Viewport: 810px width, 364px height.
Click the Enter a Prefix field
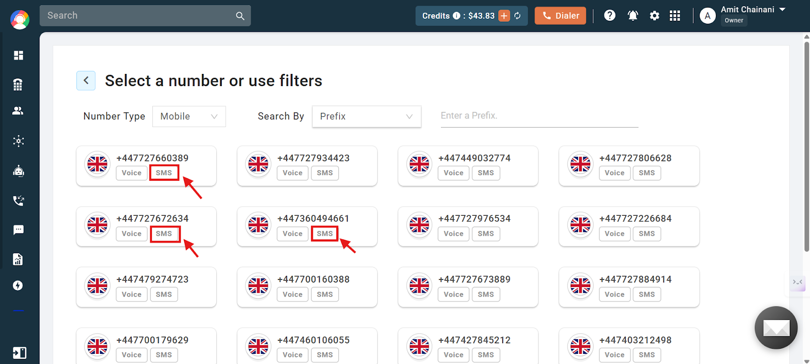tap(539, 116)
